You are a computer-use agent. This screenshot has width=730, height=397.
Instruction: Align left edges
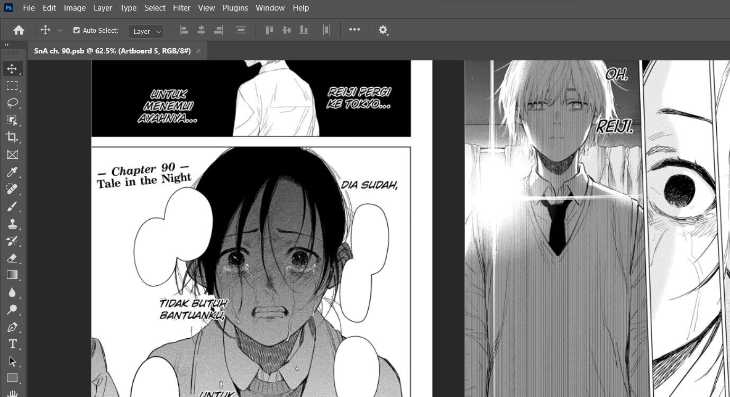[184, 30]
